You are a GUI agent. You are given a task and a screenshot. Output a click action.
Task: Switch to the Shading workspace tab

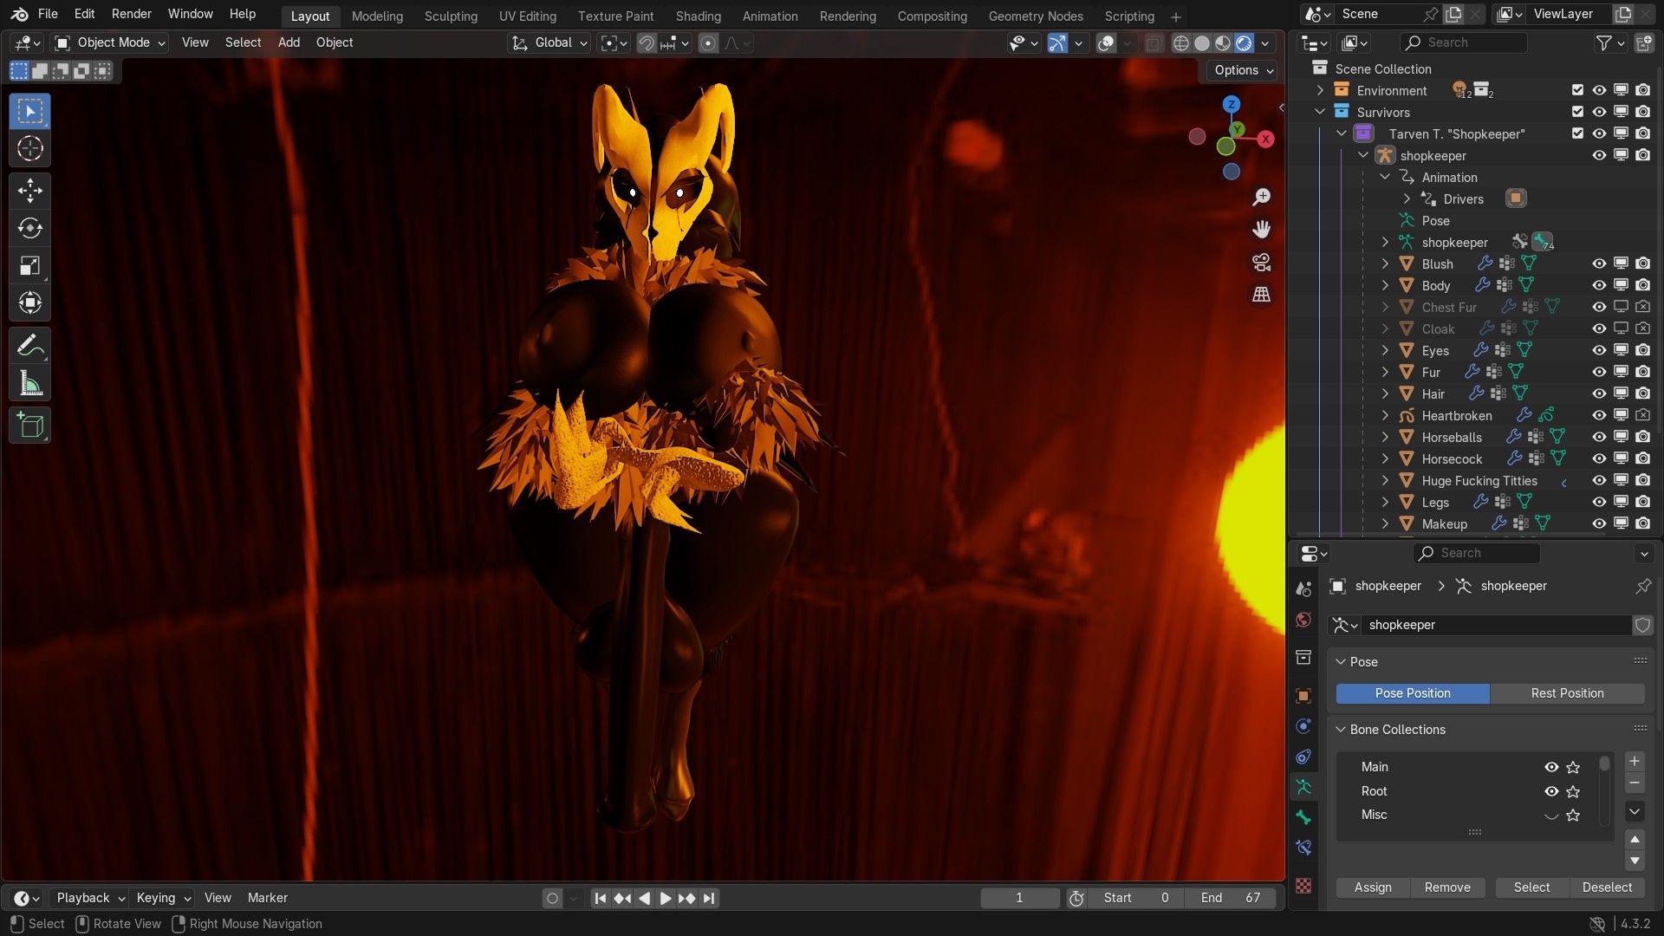tap(698, 16)
